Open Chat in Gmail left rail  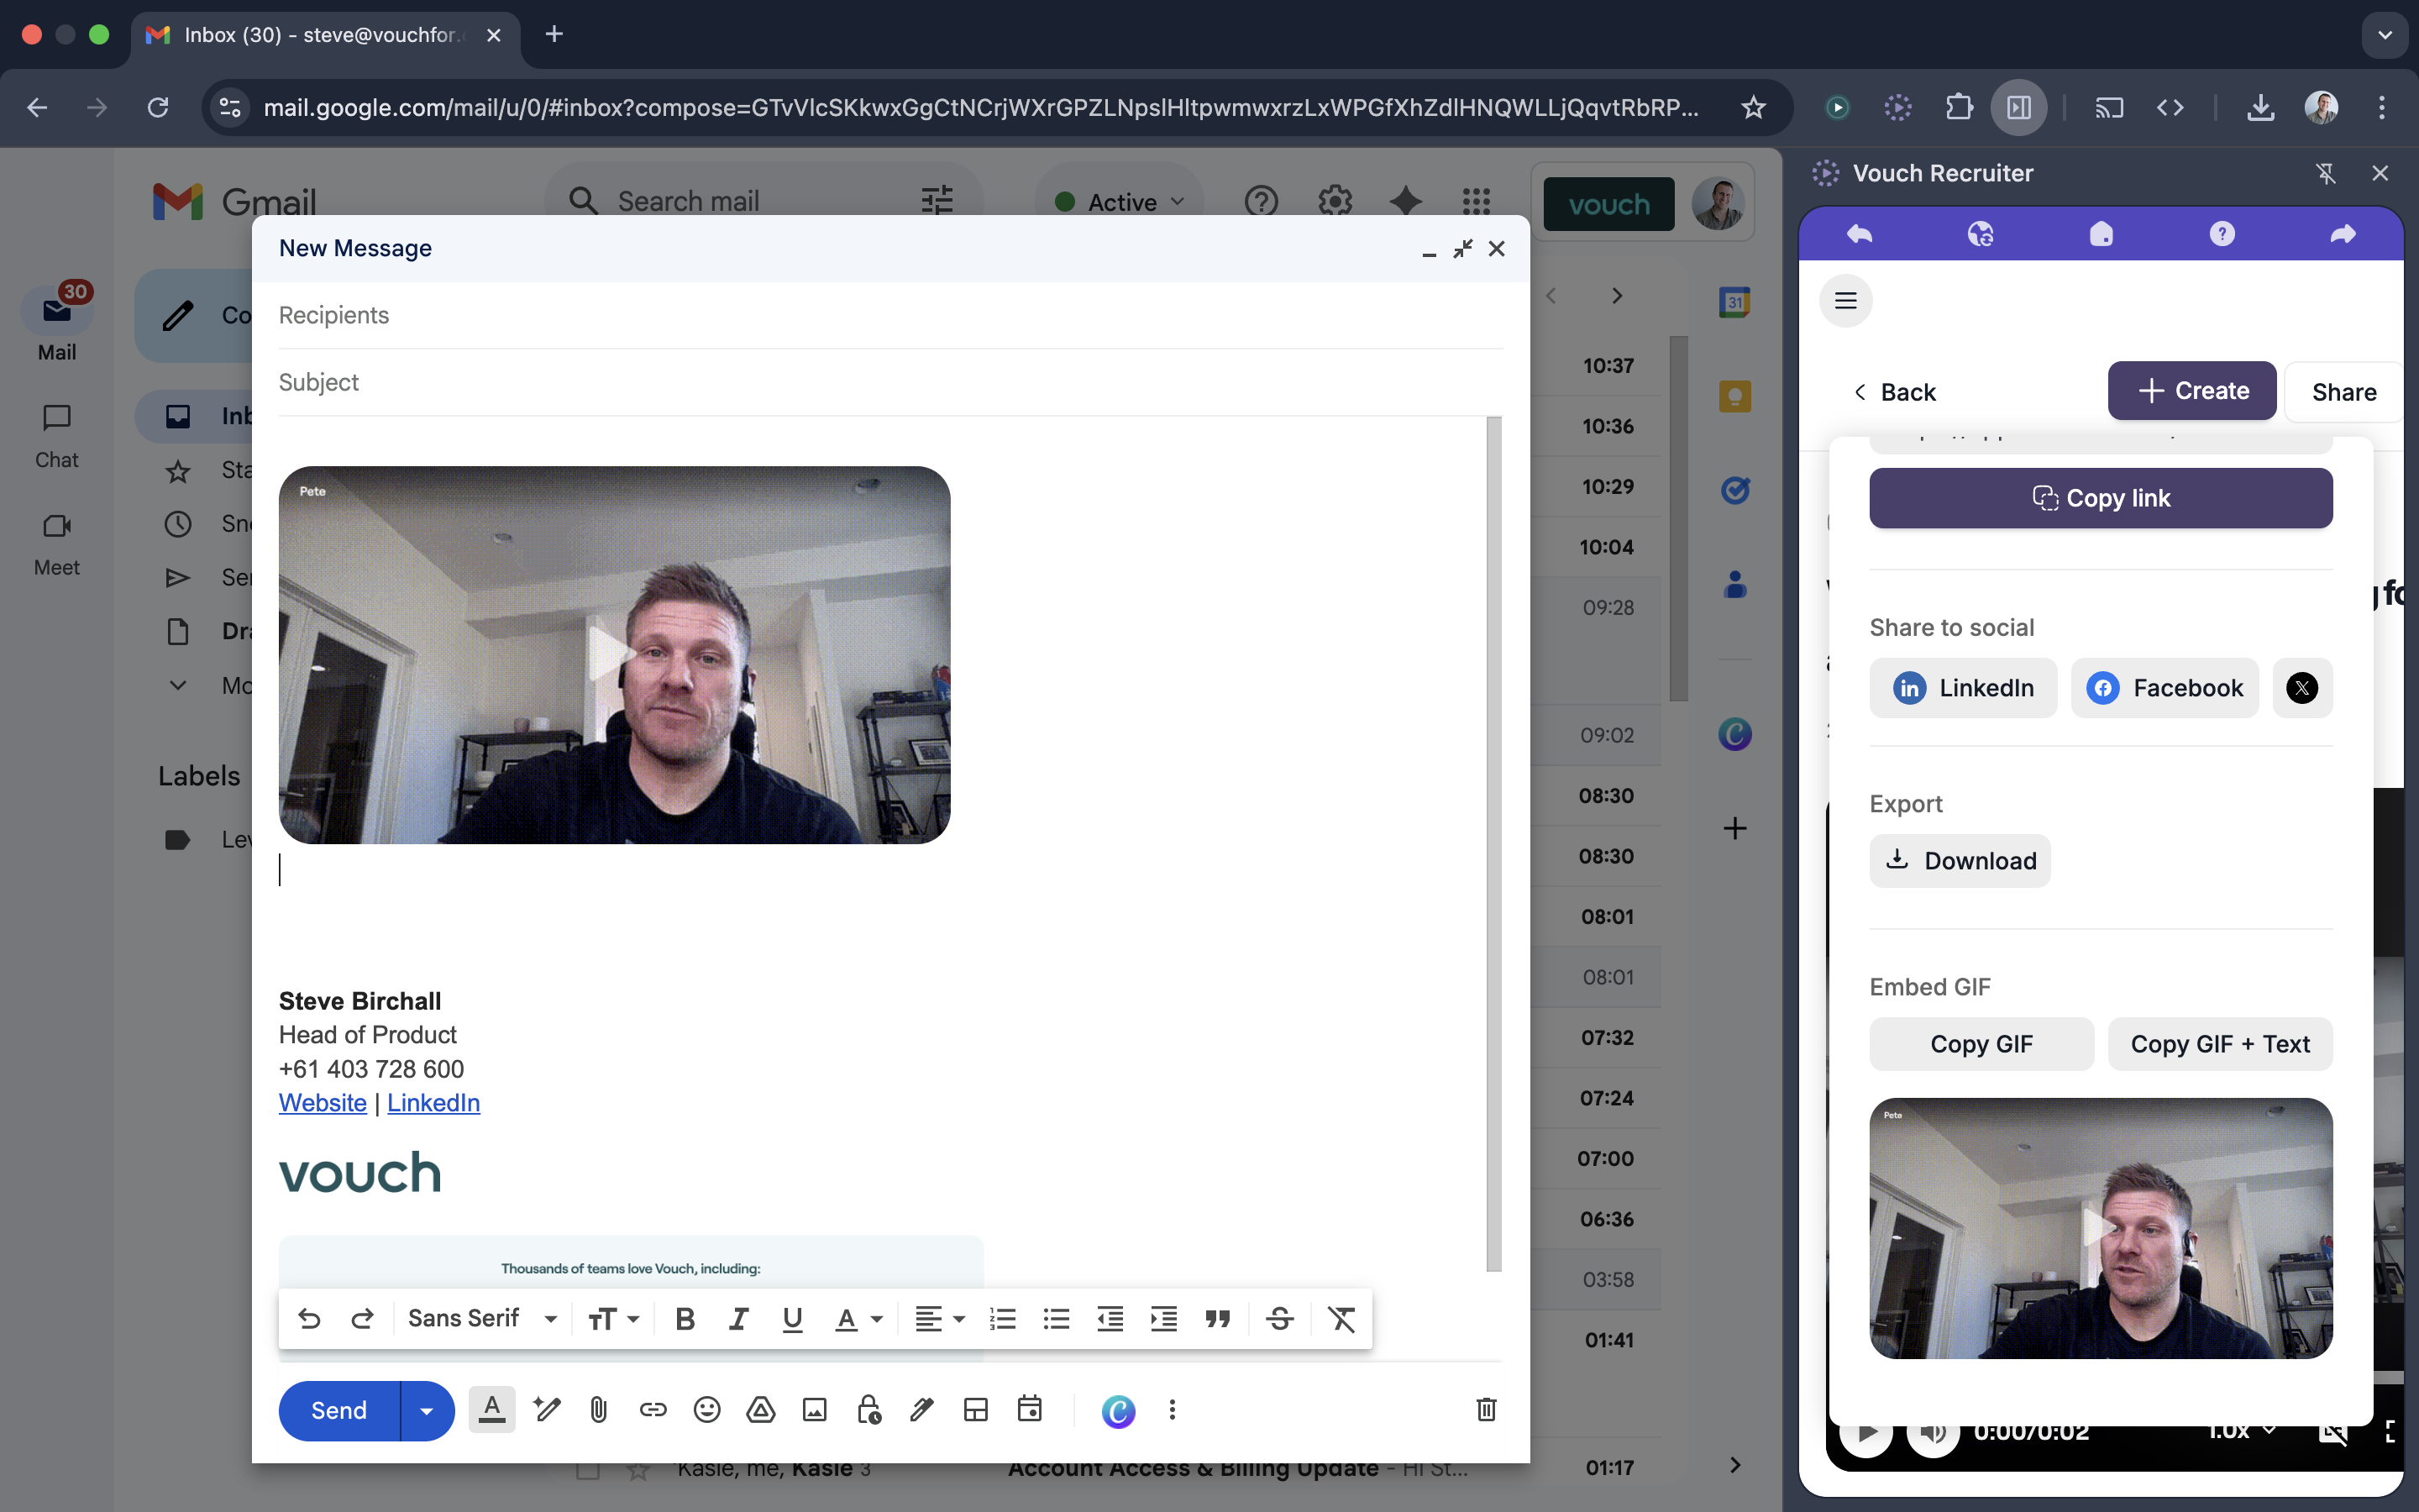click(56, 437)
